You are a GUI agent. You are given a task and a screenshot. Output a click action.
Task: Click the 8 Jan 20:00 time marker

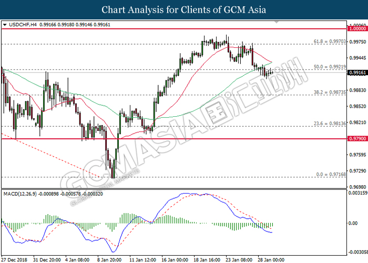tap(109, 260)
